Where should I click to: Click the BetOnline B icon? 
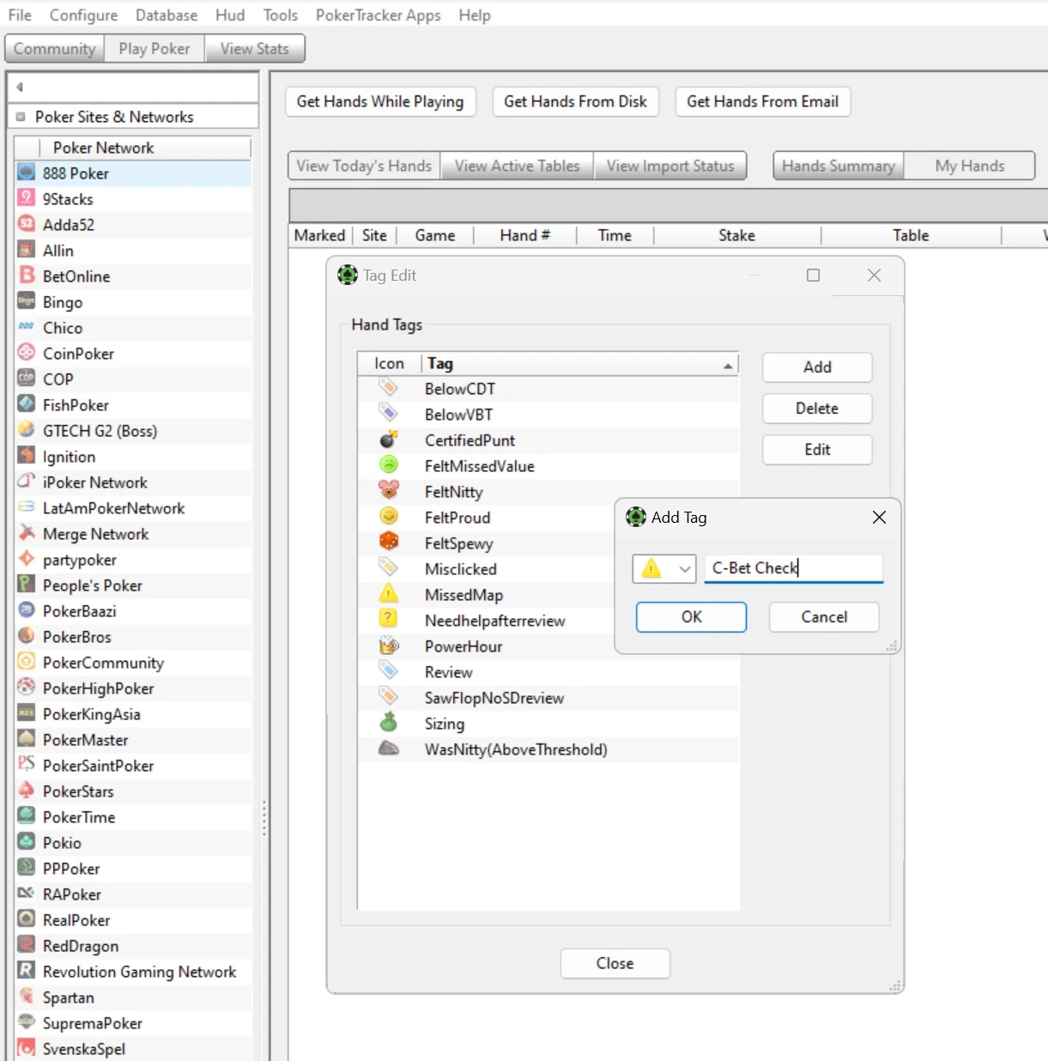(27, 276)
